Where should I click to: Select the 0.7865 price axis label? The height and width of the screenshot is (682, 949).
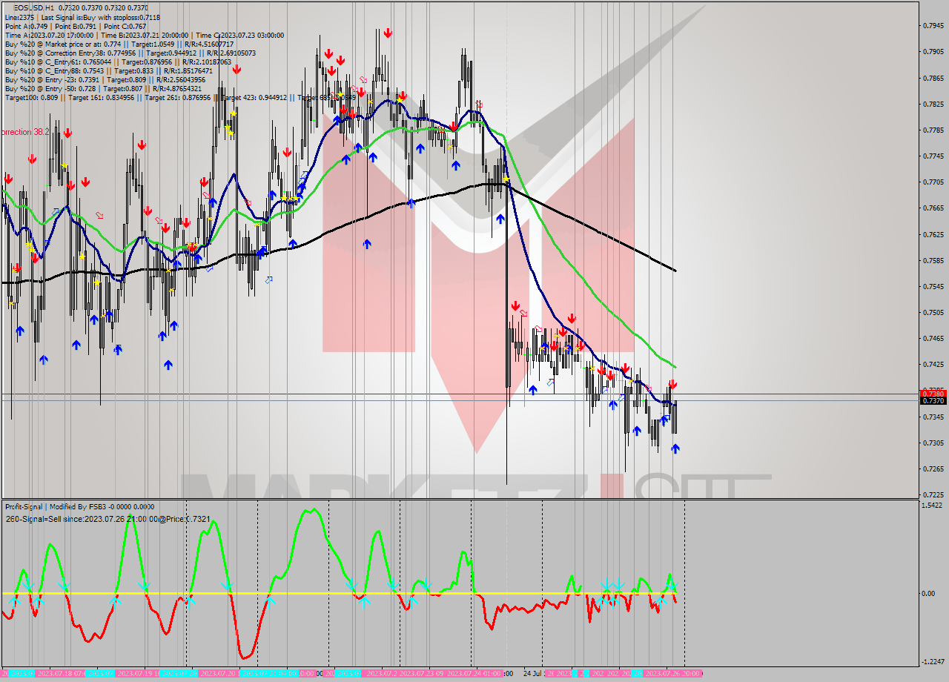[934, 78]
